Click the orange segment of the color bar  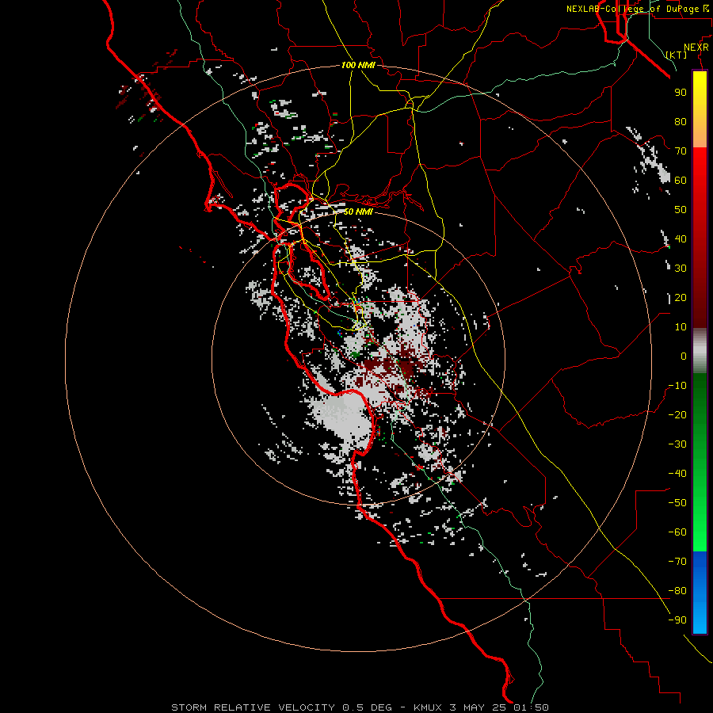click(700, 132)
